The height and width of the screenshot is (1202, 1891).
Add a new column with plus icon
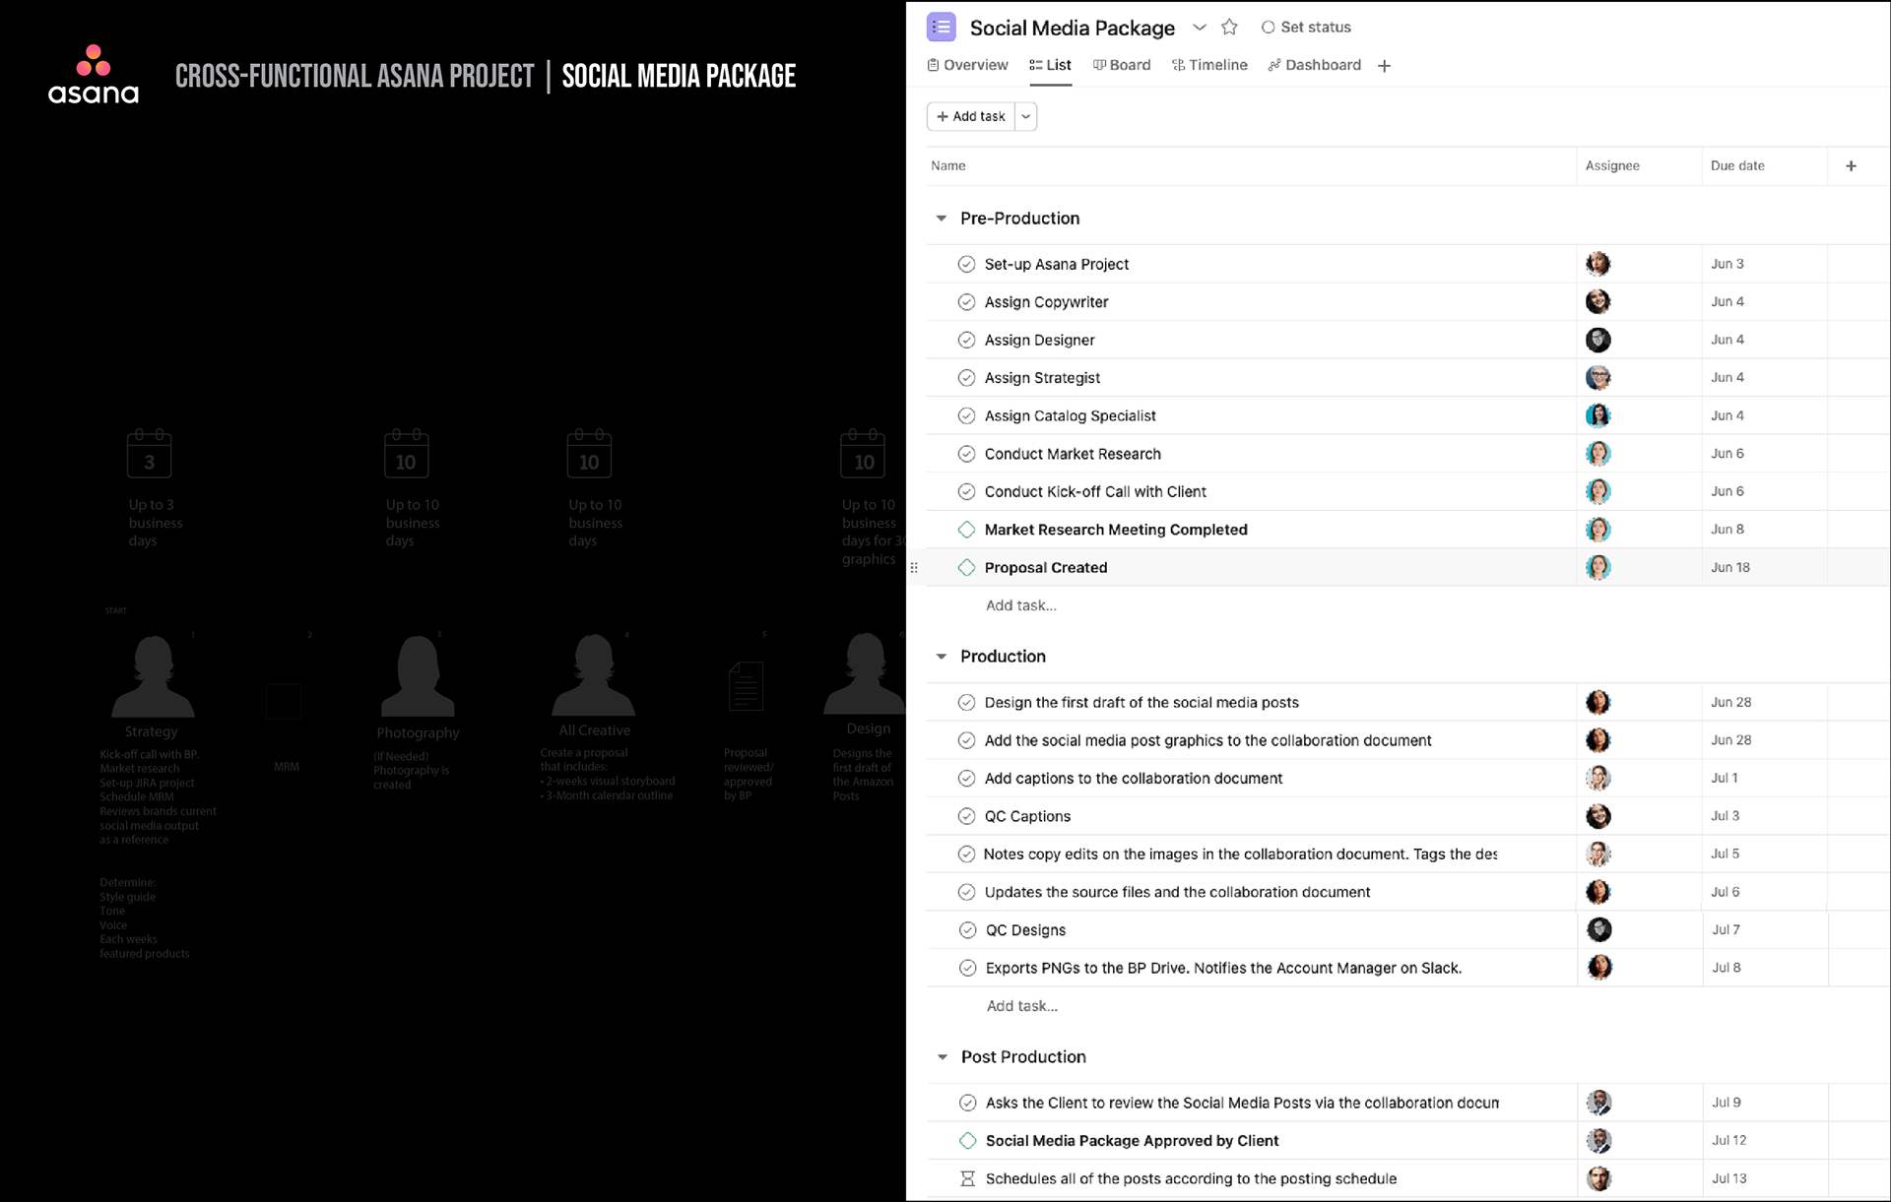coord(1851,165)
